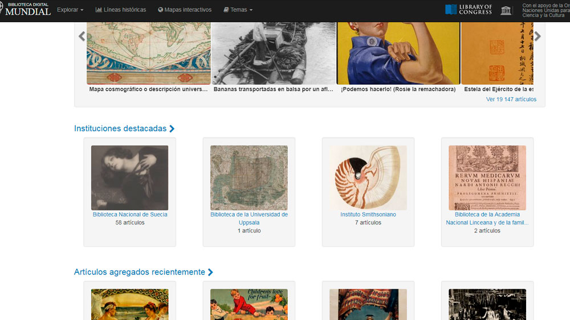This screenshot has width=570, height=320.
Task: Select the Estela del Ejército carousel image
Action: [x=497, y=53]
